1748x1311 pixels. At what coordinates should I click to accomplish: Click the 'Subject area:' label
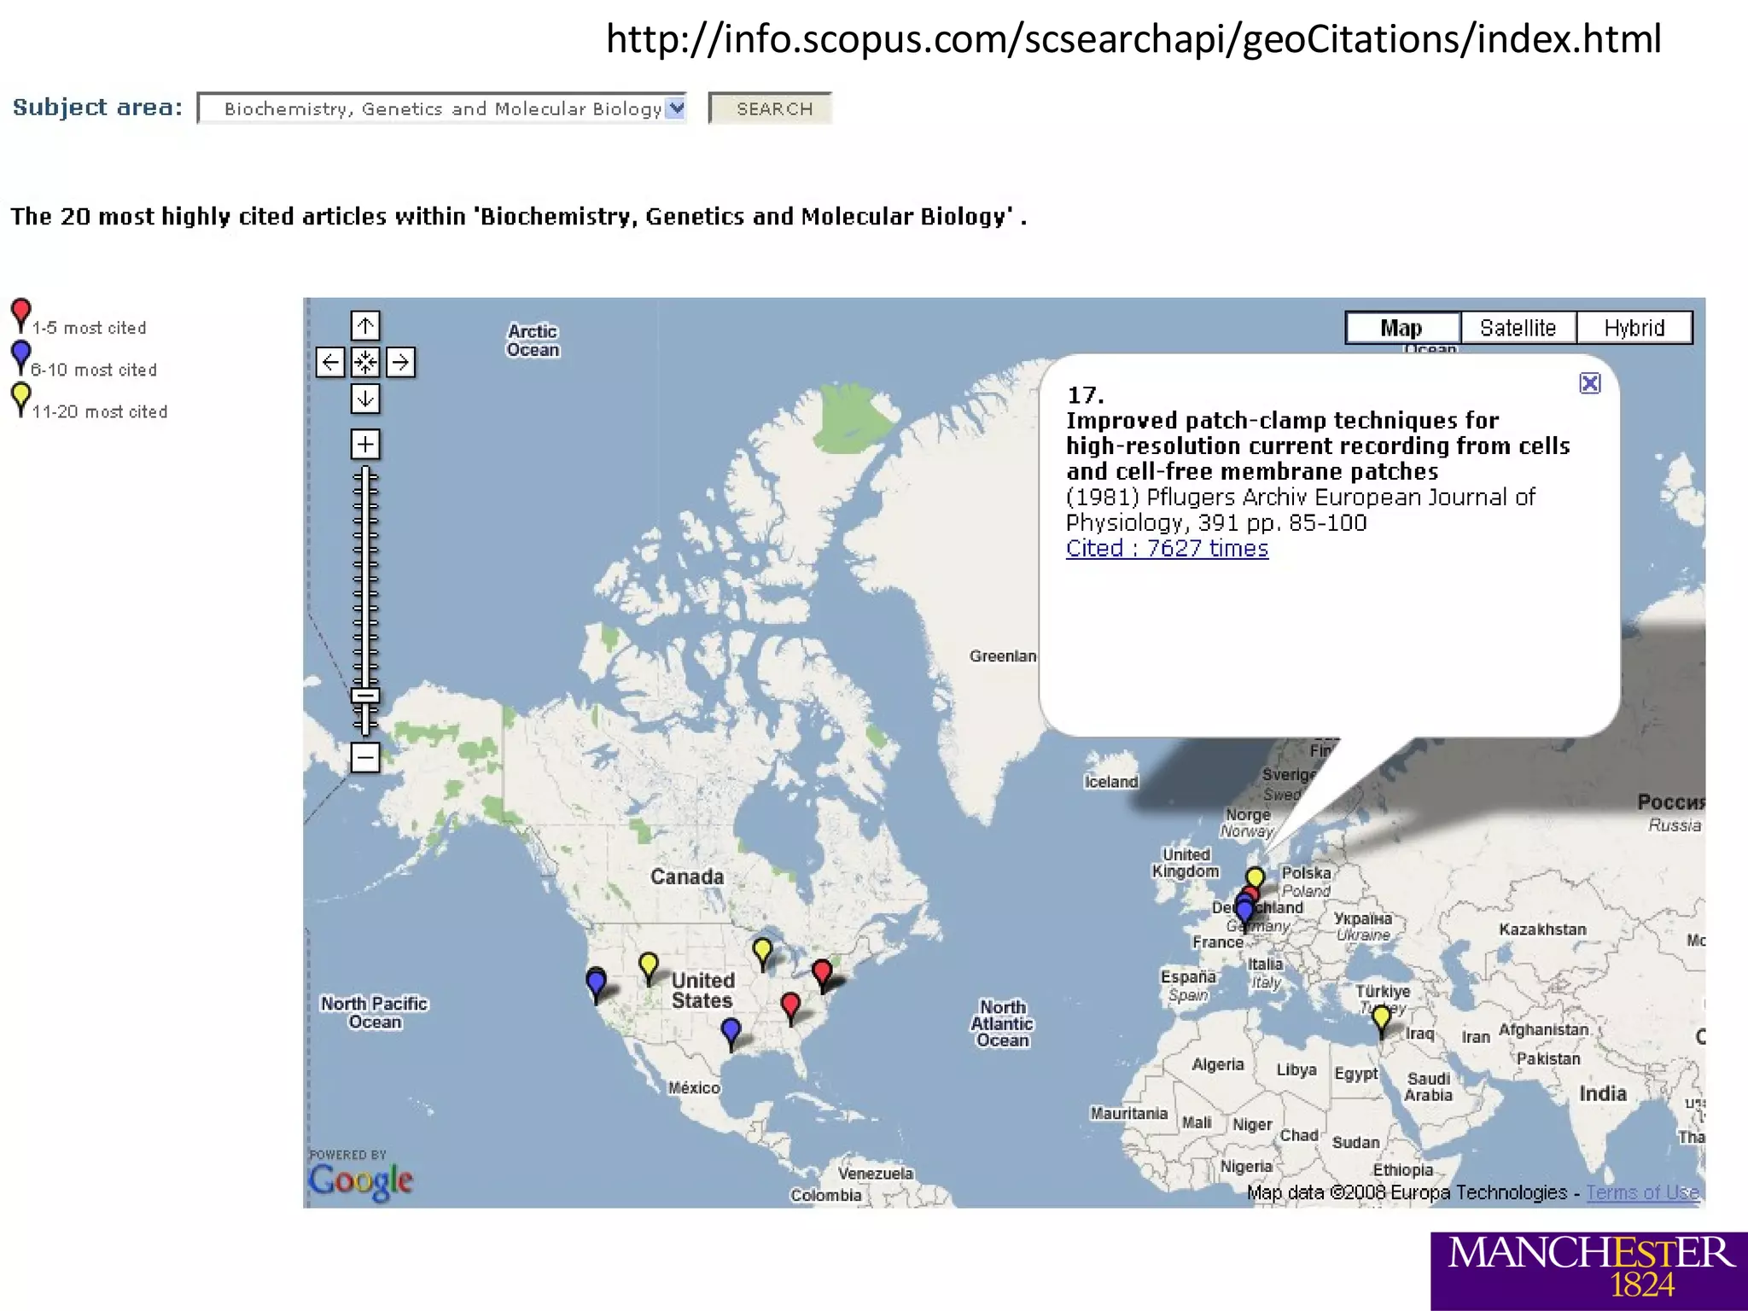(97, 108)
